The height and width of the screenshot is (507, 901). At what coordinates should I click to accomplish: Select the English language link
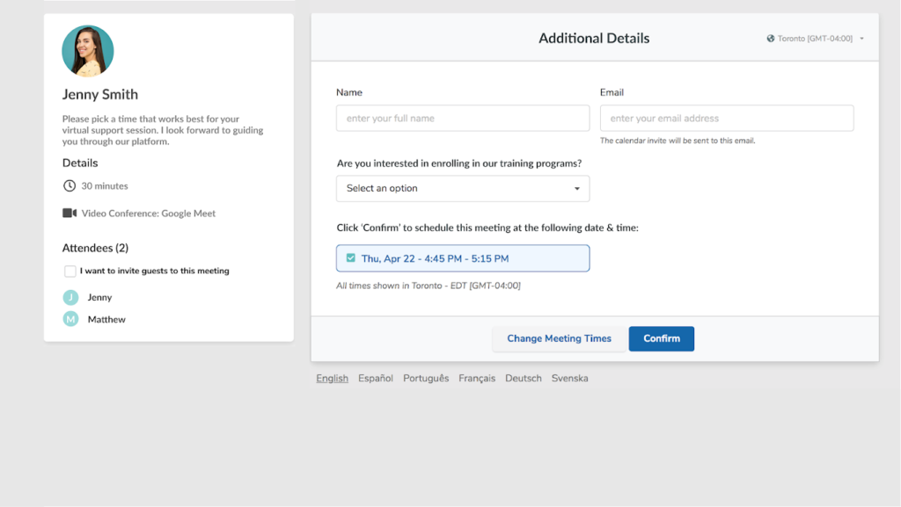pos(332,379)
